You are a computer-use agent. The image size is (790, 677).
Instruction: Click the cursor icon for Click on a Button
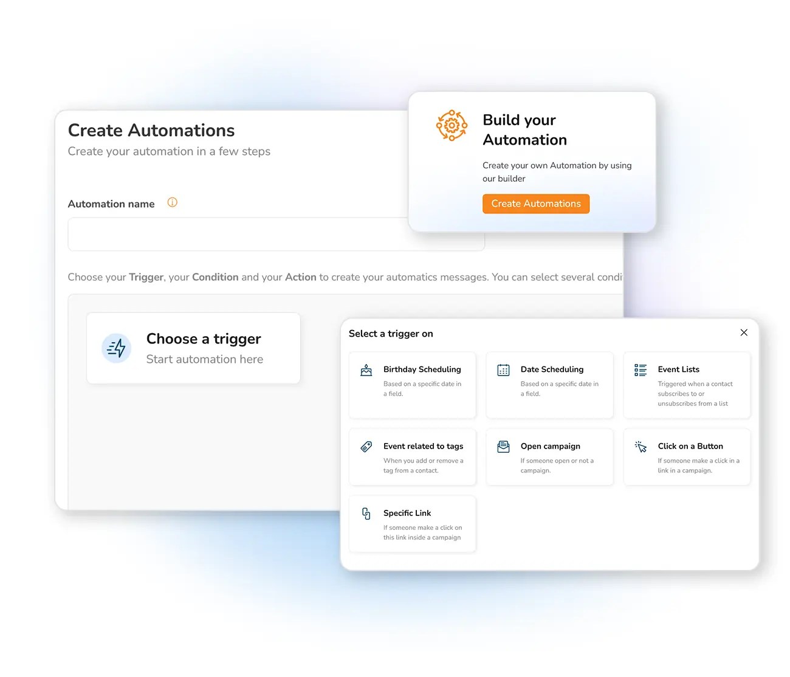tap(641, 447)
